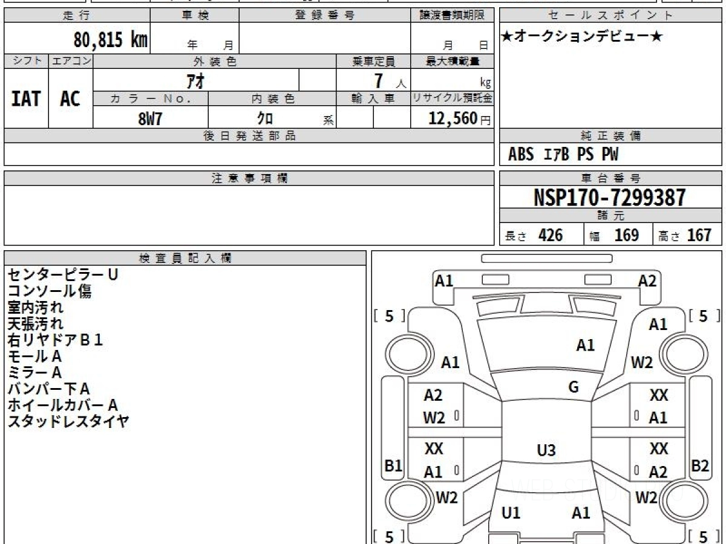726x544 pixels.
Task: Click the カラーNo. label
Action: (x=151, y=99)
